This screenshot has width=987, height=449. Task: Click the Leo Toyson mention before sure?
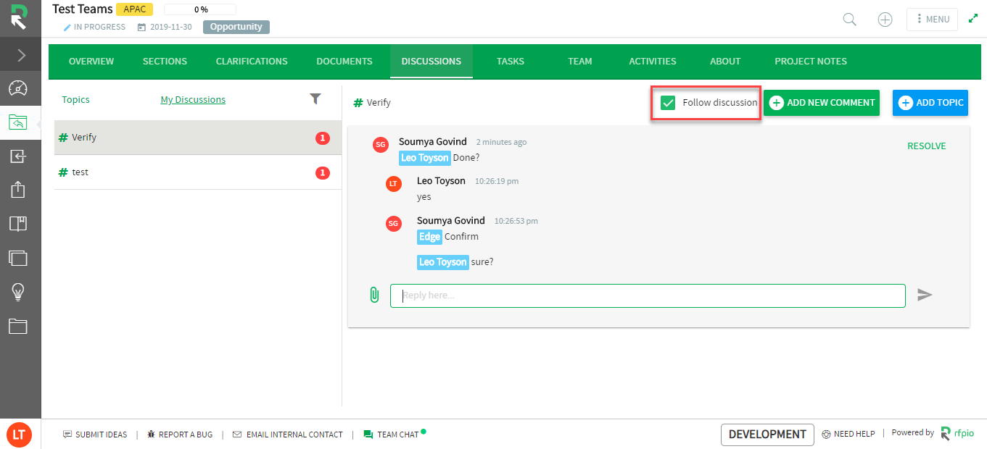tap(443, 262)
